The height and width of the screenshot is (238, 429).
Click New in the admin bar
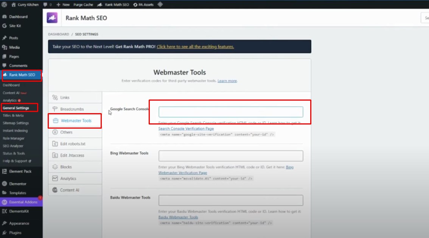[63, 5]
